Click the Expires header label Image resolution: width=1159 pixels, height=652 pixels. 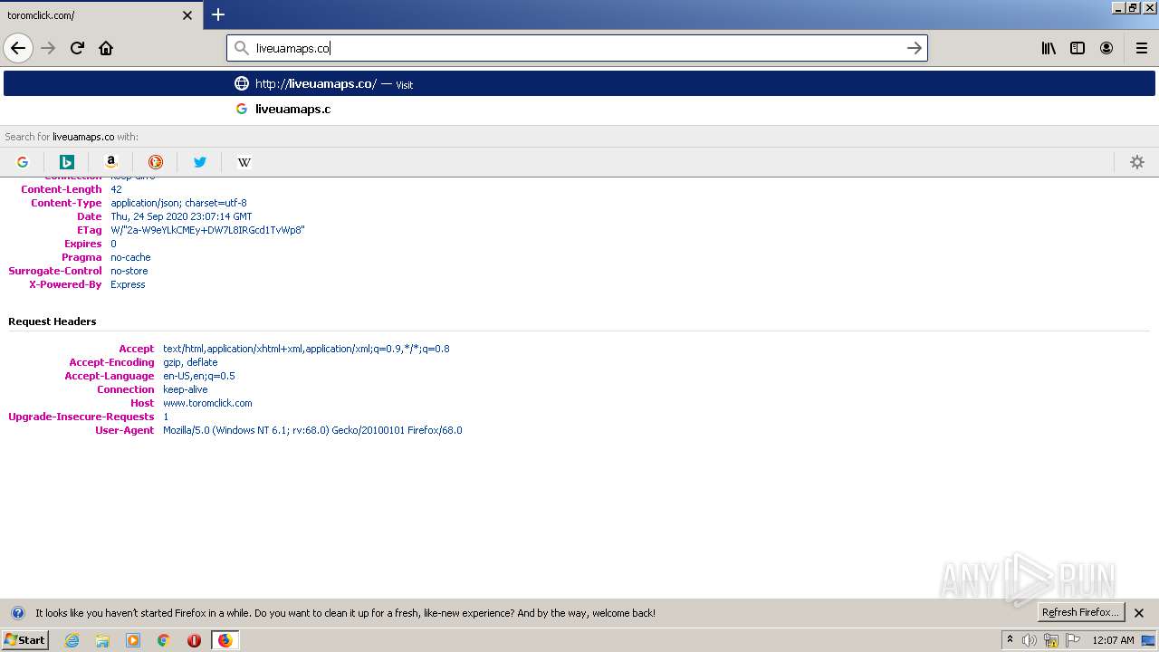pyautogui.click(x=83, y=244)
